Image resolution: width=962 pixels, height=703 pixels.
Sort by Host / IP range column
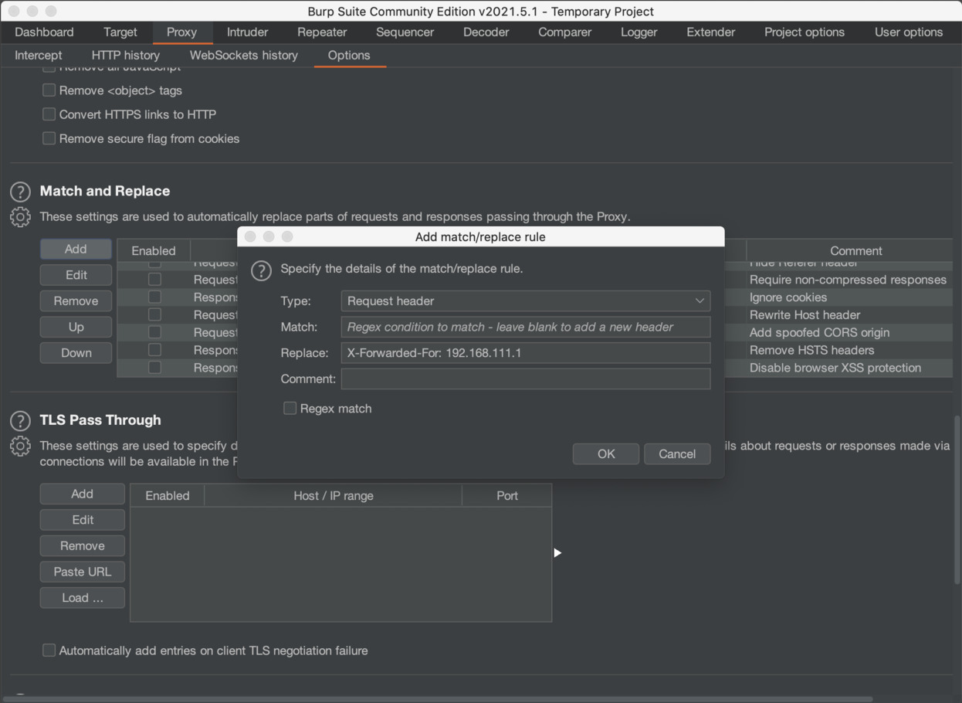point(334,495)
